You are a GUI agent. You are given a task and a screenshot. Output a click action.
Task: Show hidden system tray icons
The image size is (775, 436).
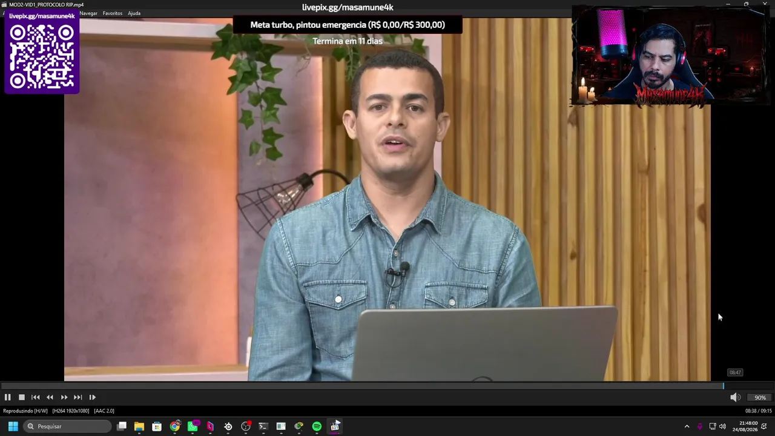pyautogui.click(x=687, y=426)
